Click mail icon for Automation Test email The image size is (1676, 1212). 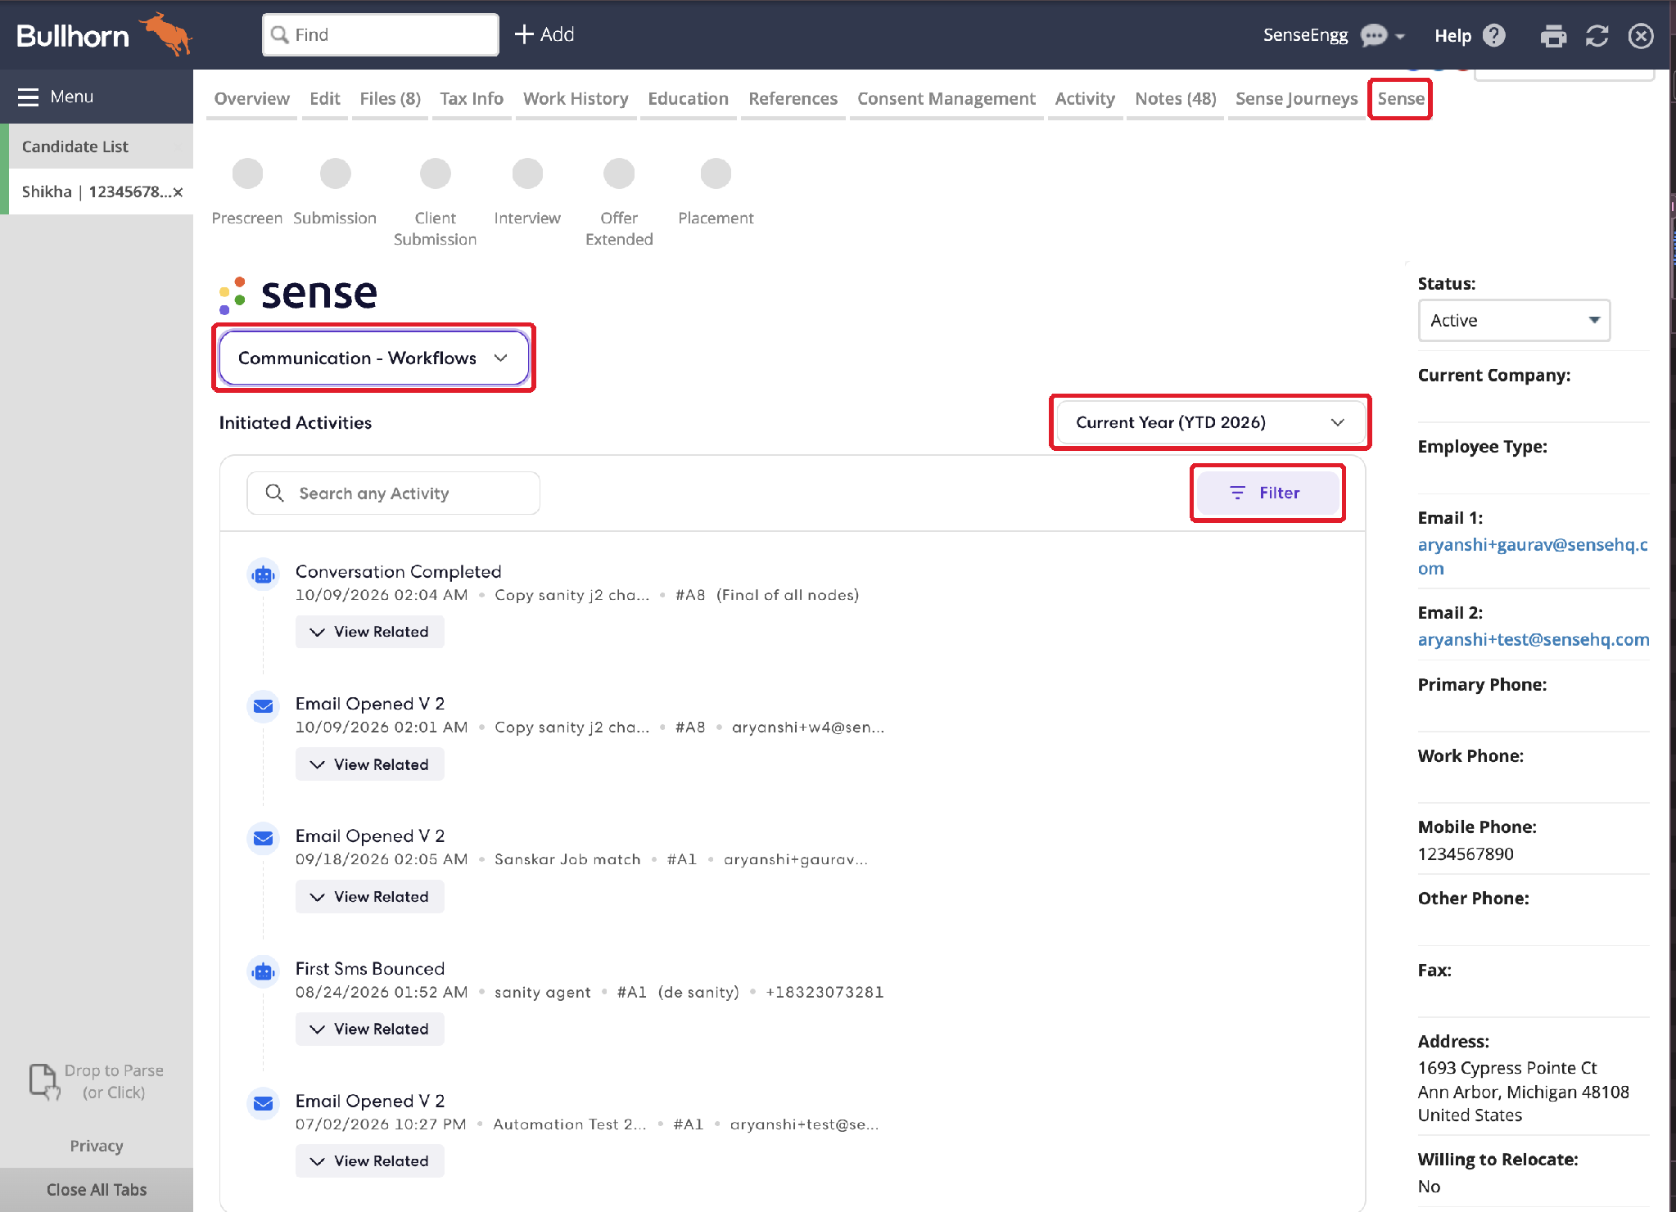[263, 1103]
